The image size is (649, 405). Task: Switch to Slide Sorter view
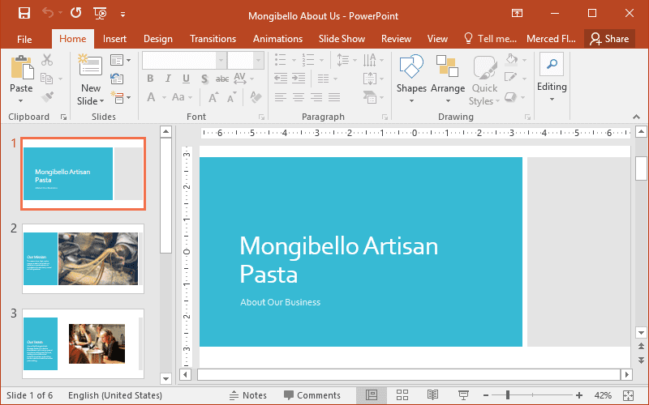click(402, 395)
